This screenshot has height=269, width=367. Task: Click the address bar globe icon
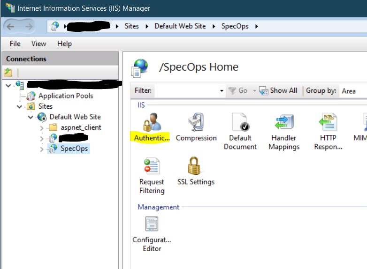tap(55, 26)
